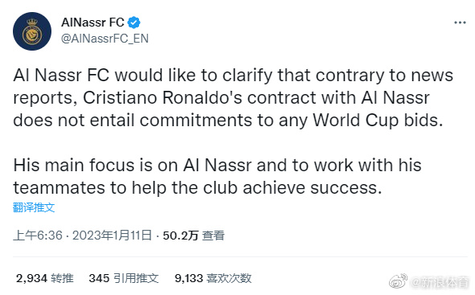This screenshot has height=295, width=475.
Task: View the 50.2万 查看 view count
Action: click(x=194, y=236)
